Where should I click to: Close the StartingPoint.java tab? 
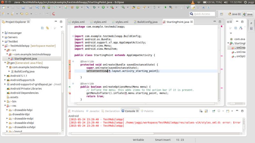[192, 22]
